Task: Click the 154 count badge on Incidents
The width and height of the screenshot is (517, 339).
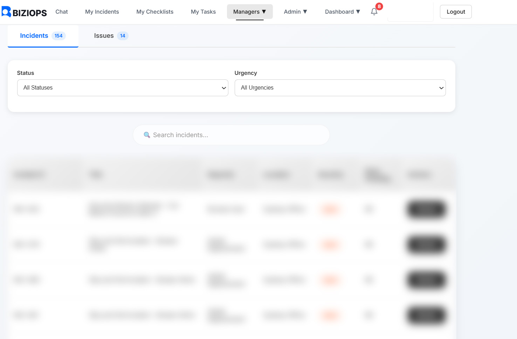Action: pos(58,36)
